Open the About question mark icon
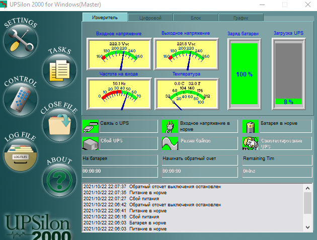The image size is (317, 240). (59, 180)
